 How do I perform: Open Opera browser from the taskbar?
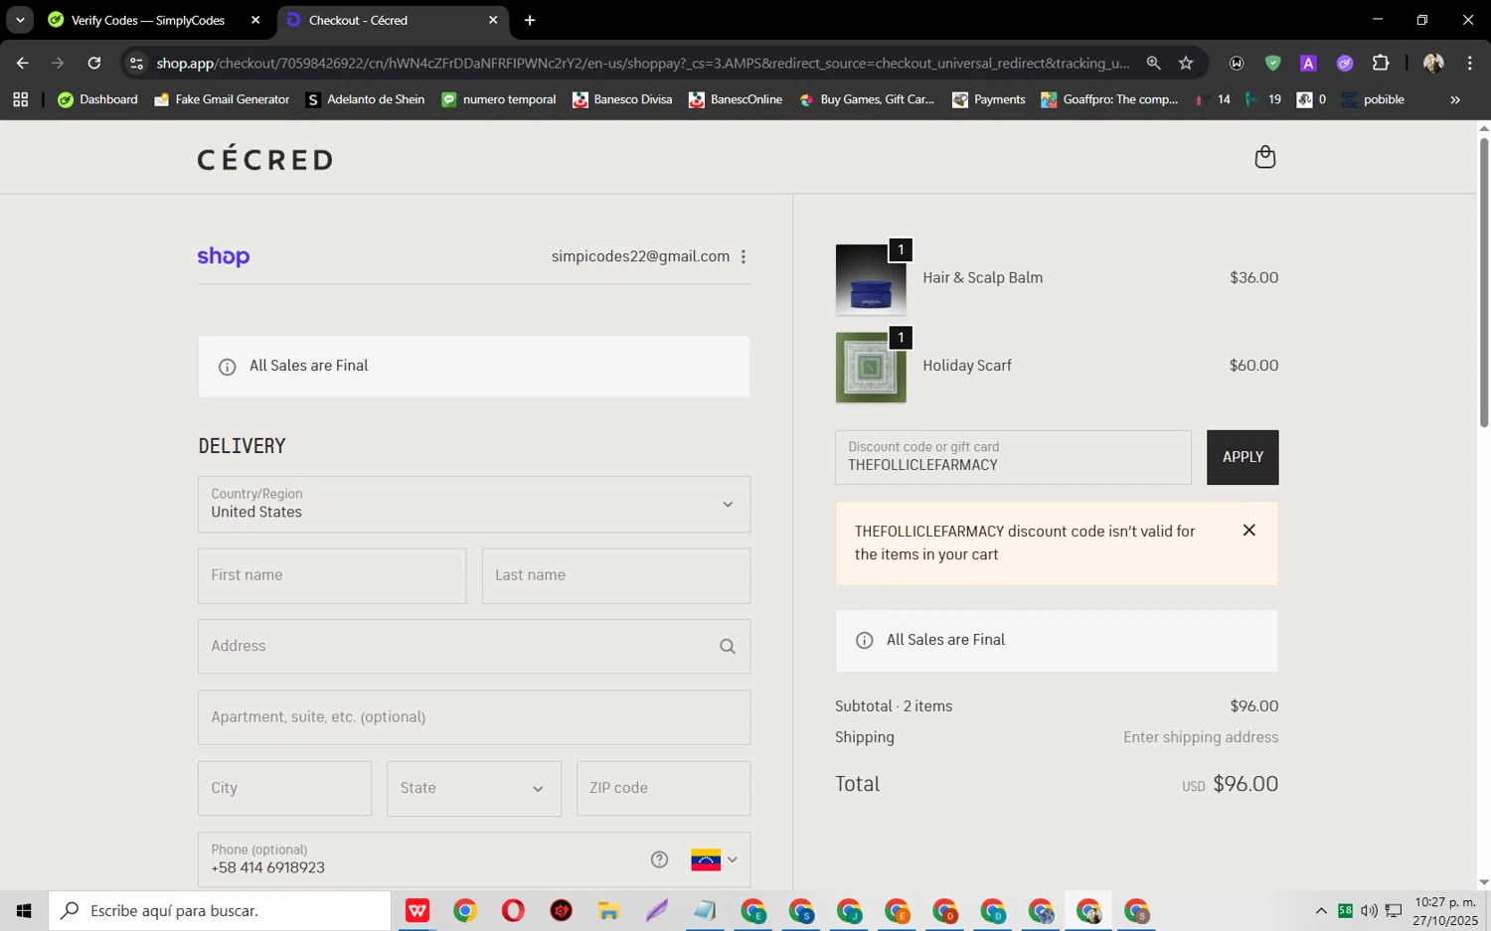tap(513, 910)
